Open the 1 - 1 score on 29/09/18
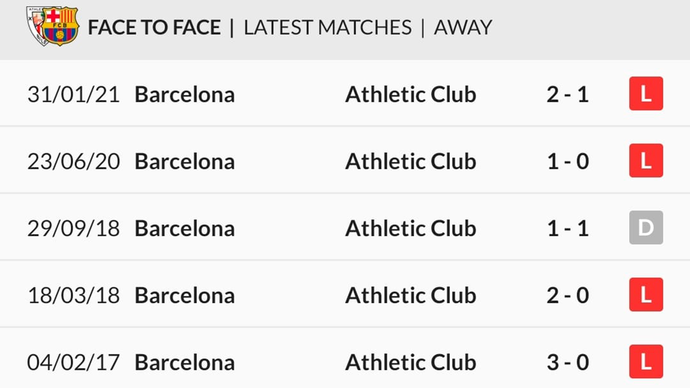Viewport: 690px width, 388px height. tap(567, 228)
